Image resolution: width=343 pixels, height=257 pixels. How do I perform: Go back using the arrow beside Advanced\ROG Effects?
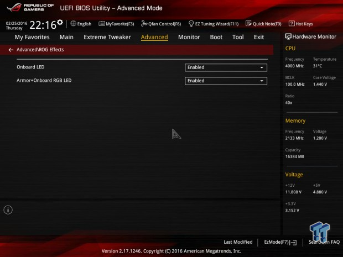[11, 50]
